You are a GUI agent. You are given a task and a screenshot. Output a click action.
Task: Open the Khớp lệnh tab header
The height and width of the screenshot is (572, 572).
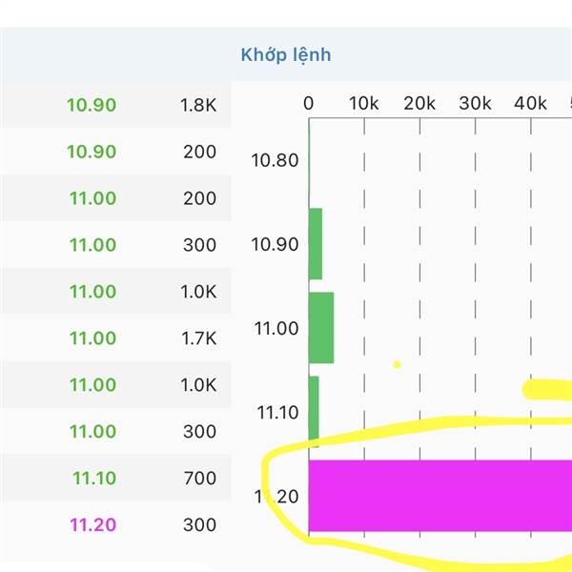tap(286, 55)
